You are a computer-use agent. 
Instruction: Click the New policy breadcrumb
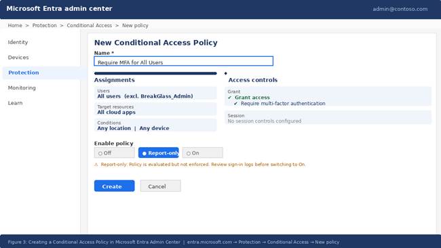click(135, 26)
